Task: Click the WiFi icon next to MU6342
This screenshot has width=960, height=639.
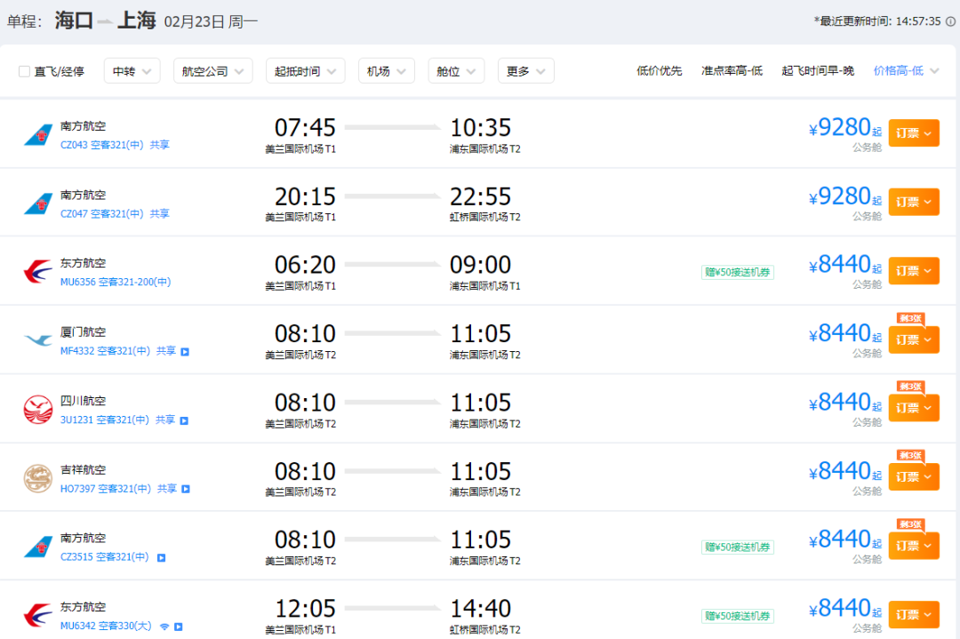Action: pos(164,627)
